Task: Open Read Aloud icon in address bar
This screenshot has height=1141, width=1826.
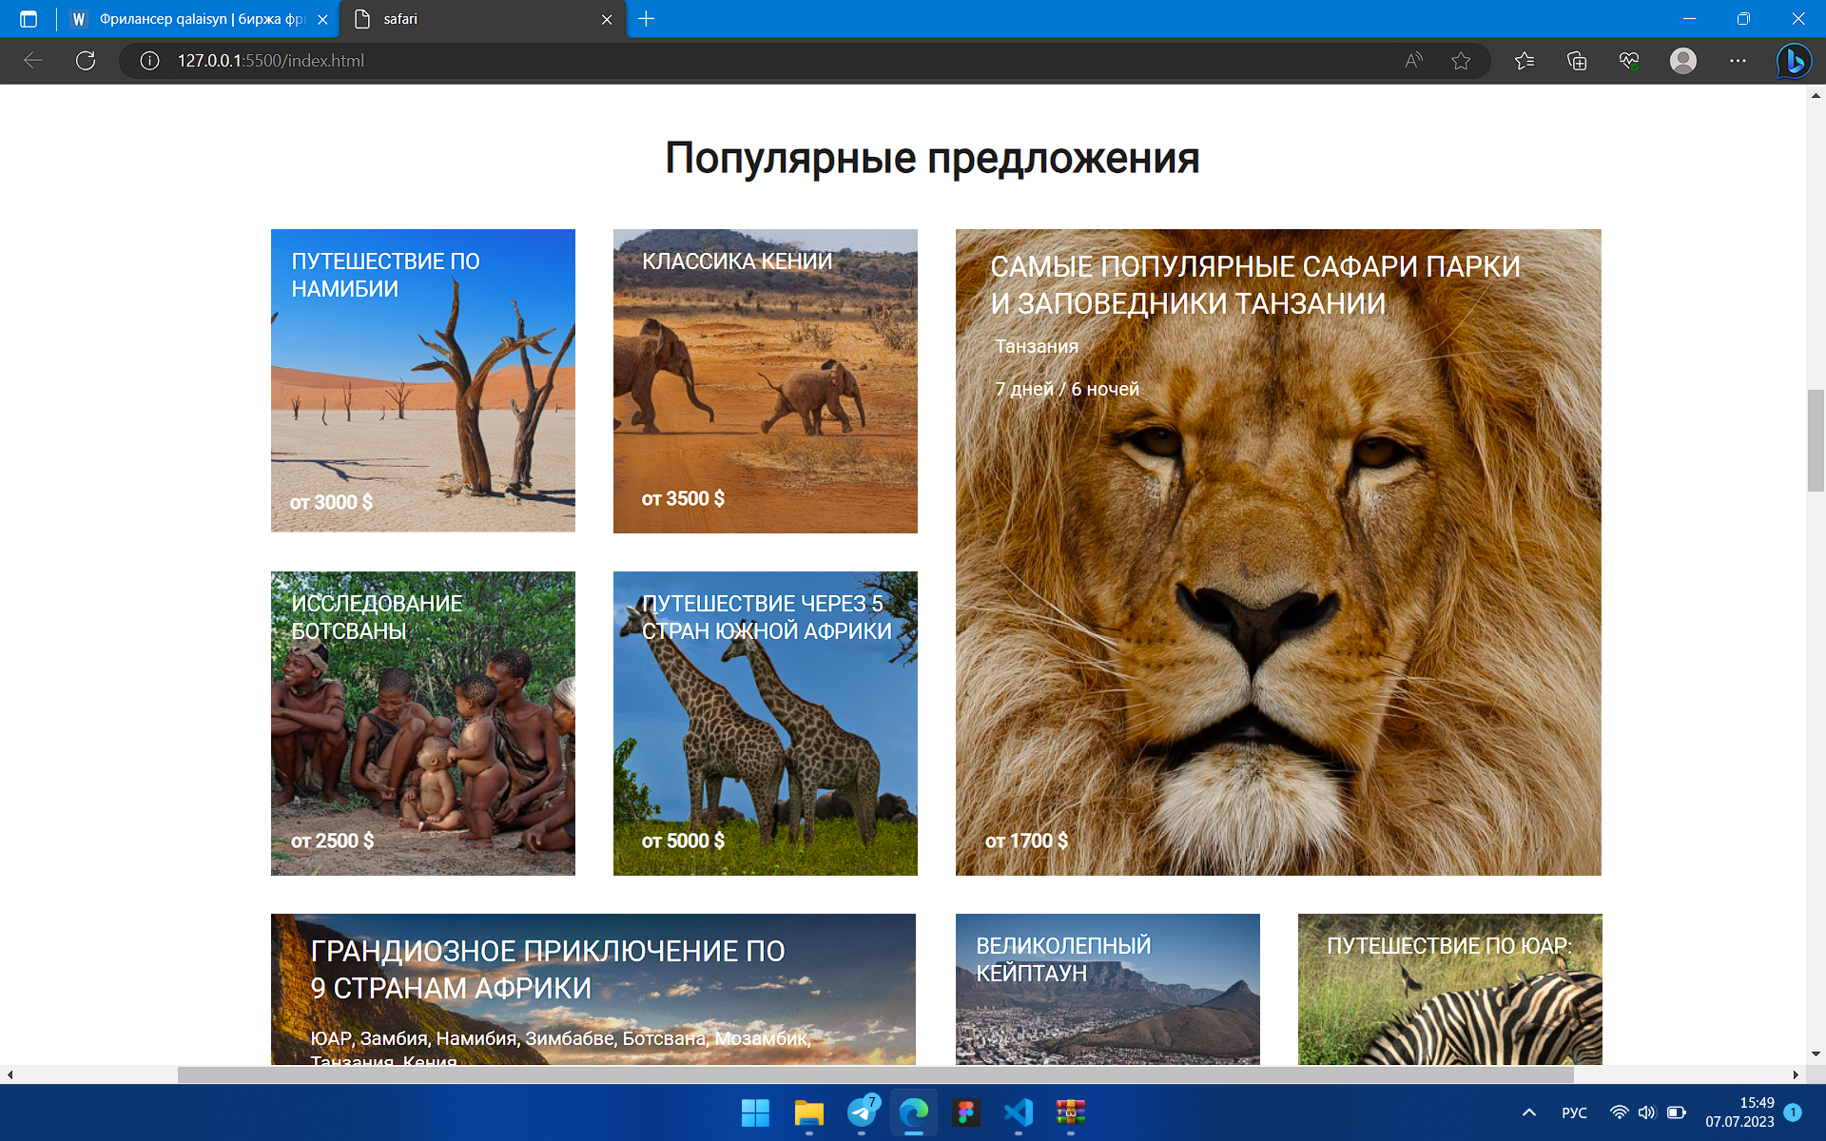Action: pos(1414,61)
